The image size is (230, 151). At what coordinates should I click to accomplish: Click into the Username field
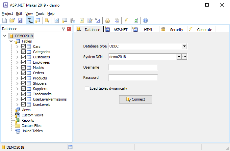133,67
